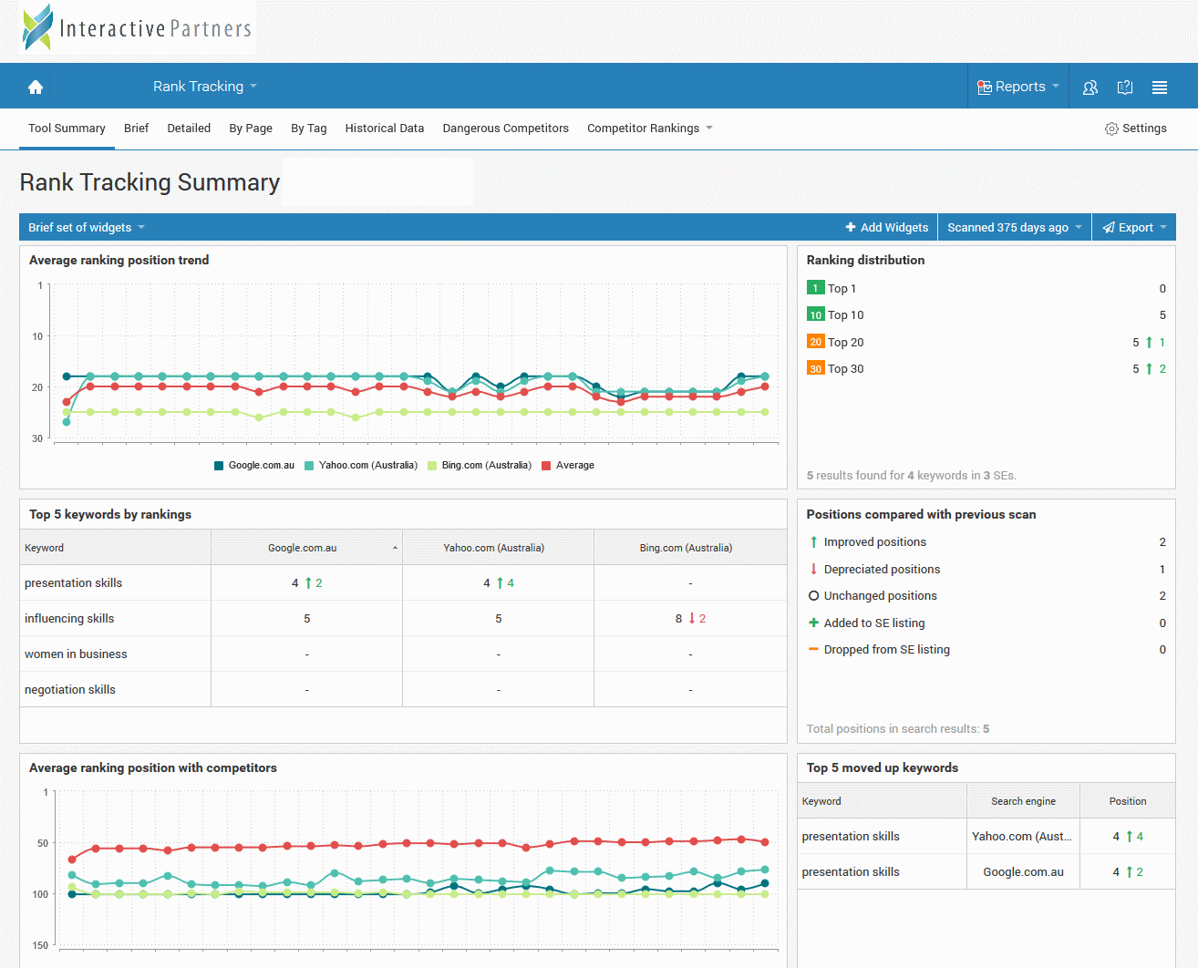Open the Reports dropdown menu
Screen dimensions: 1198x968
click(x=1017, y=87)
